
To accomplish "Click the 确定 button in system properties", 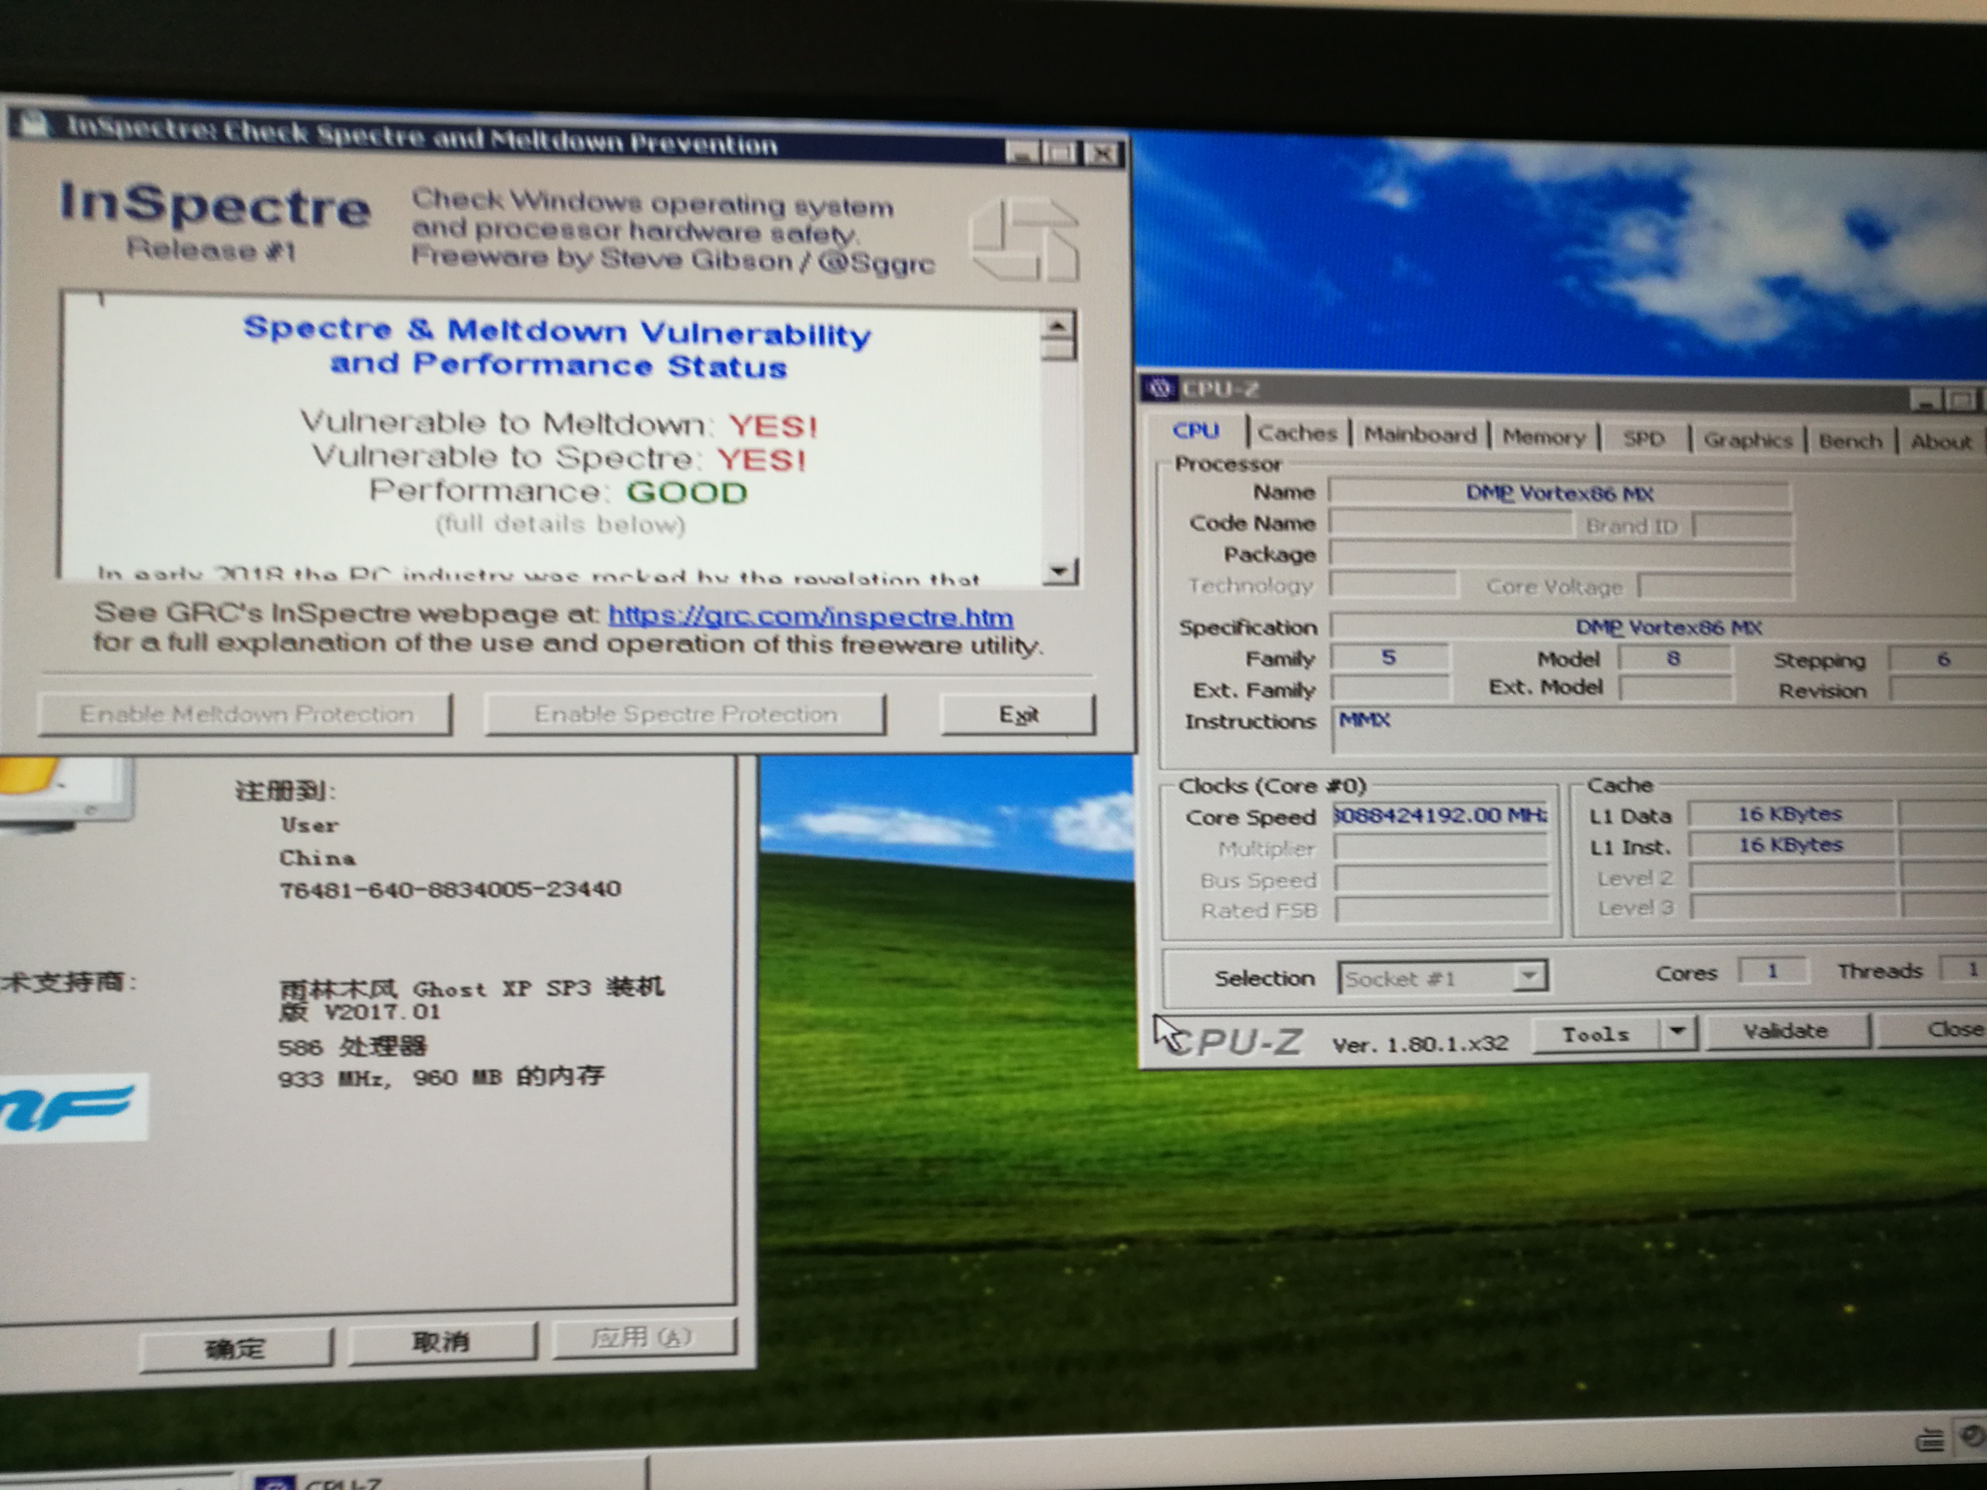I will coord(235,1348).
